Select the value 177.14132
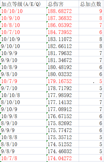This screenshot has height=162, width=104. point(63,102)
